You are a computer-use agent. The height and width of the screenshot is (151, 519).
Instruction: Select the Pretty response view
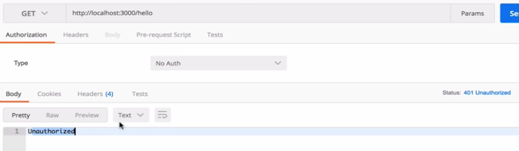(21, 115)
